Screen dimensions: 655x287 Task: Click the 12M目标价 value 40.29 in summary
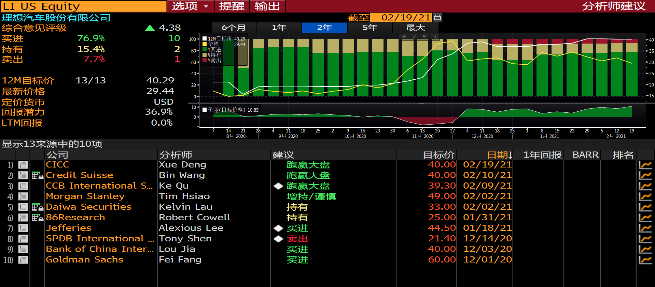pyautogui.click(x=160, y=80)
